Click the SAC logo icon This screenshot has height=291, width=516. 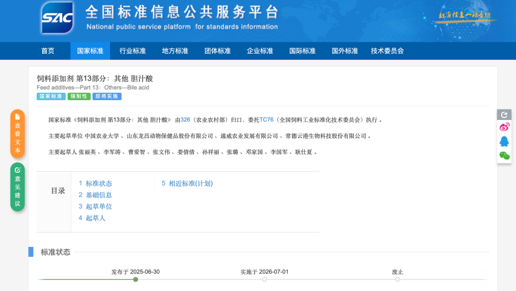[x=57, y=18]
